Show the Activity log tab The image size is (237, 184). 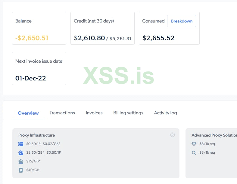coord(165,113)
